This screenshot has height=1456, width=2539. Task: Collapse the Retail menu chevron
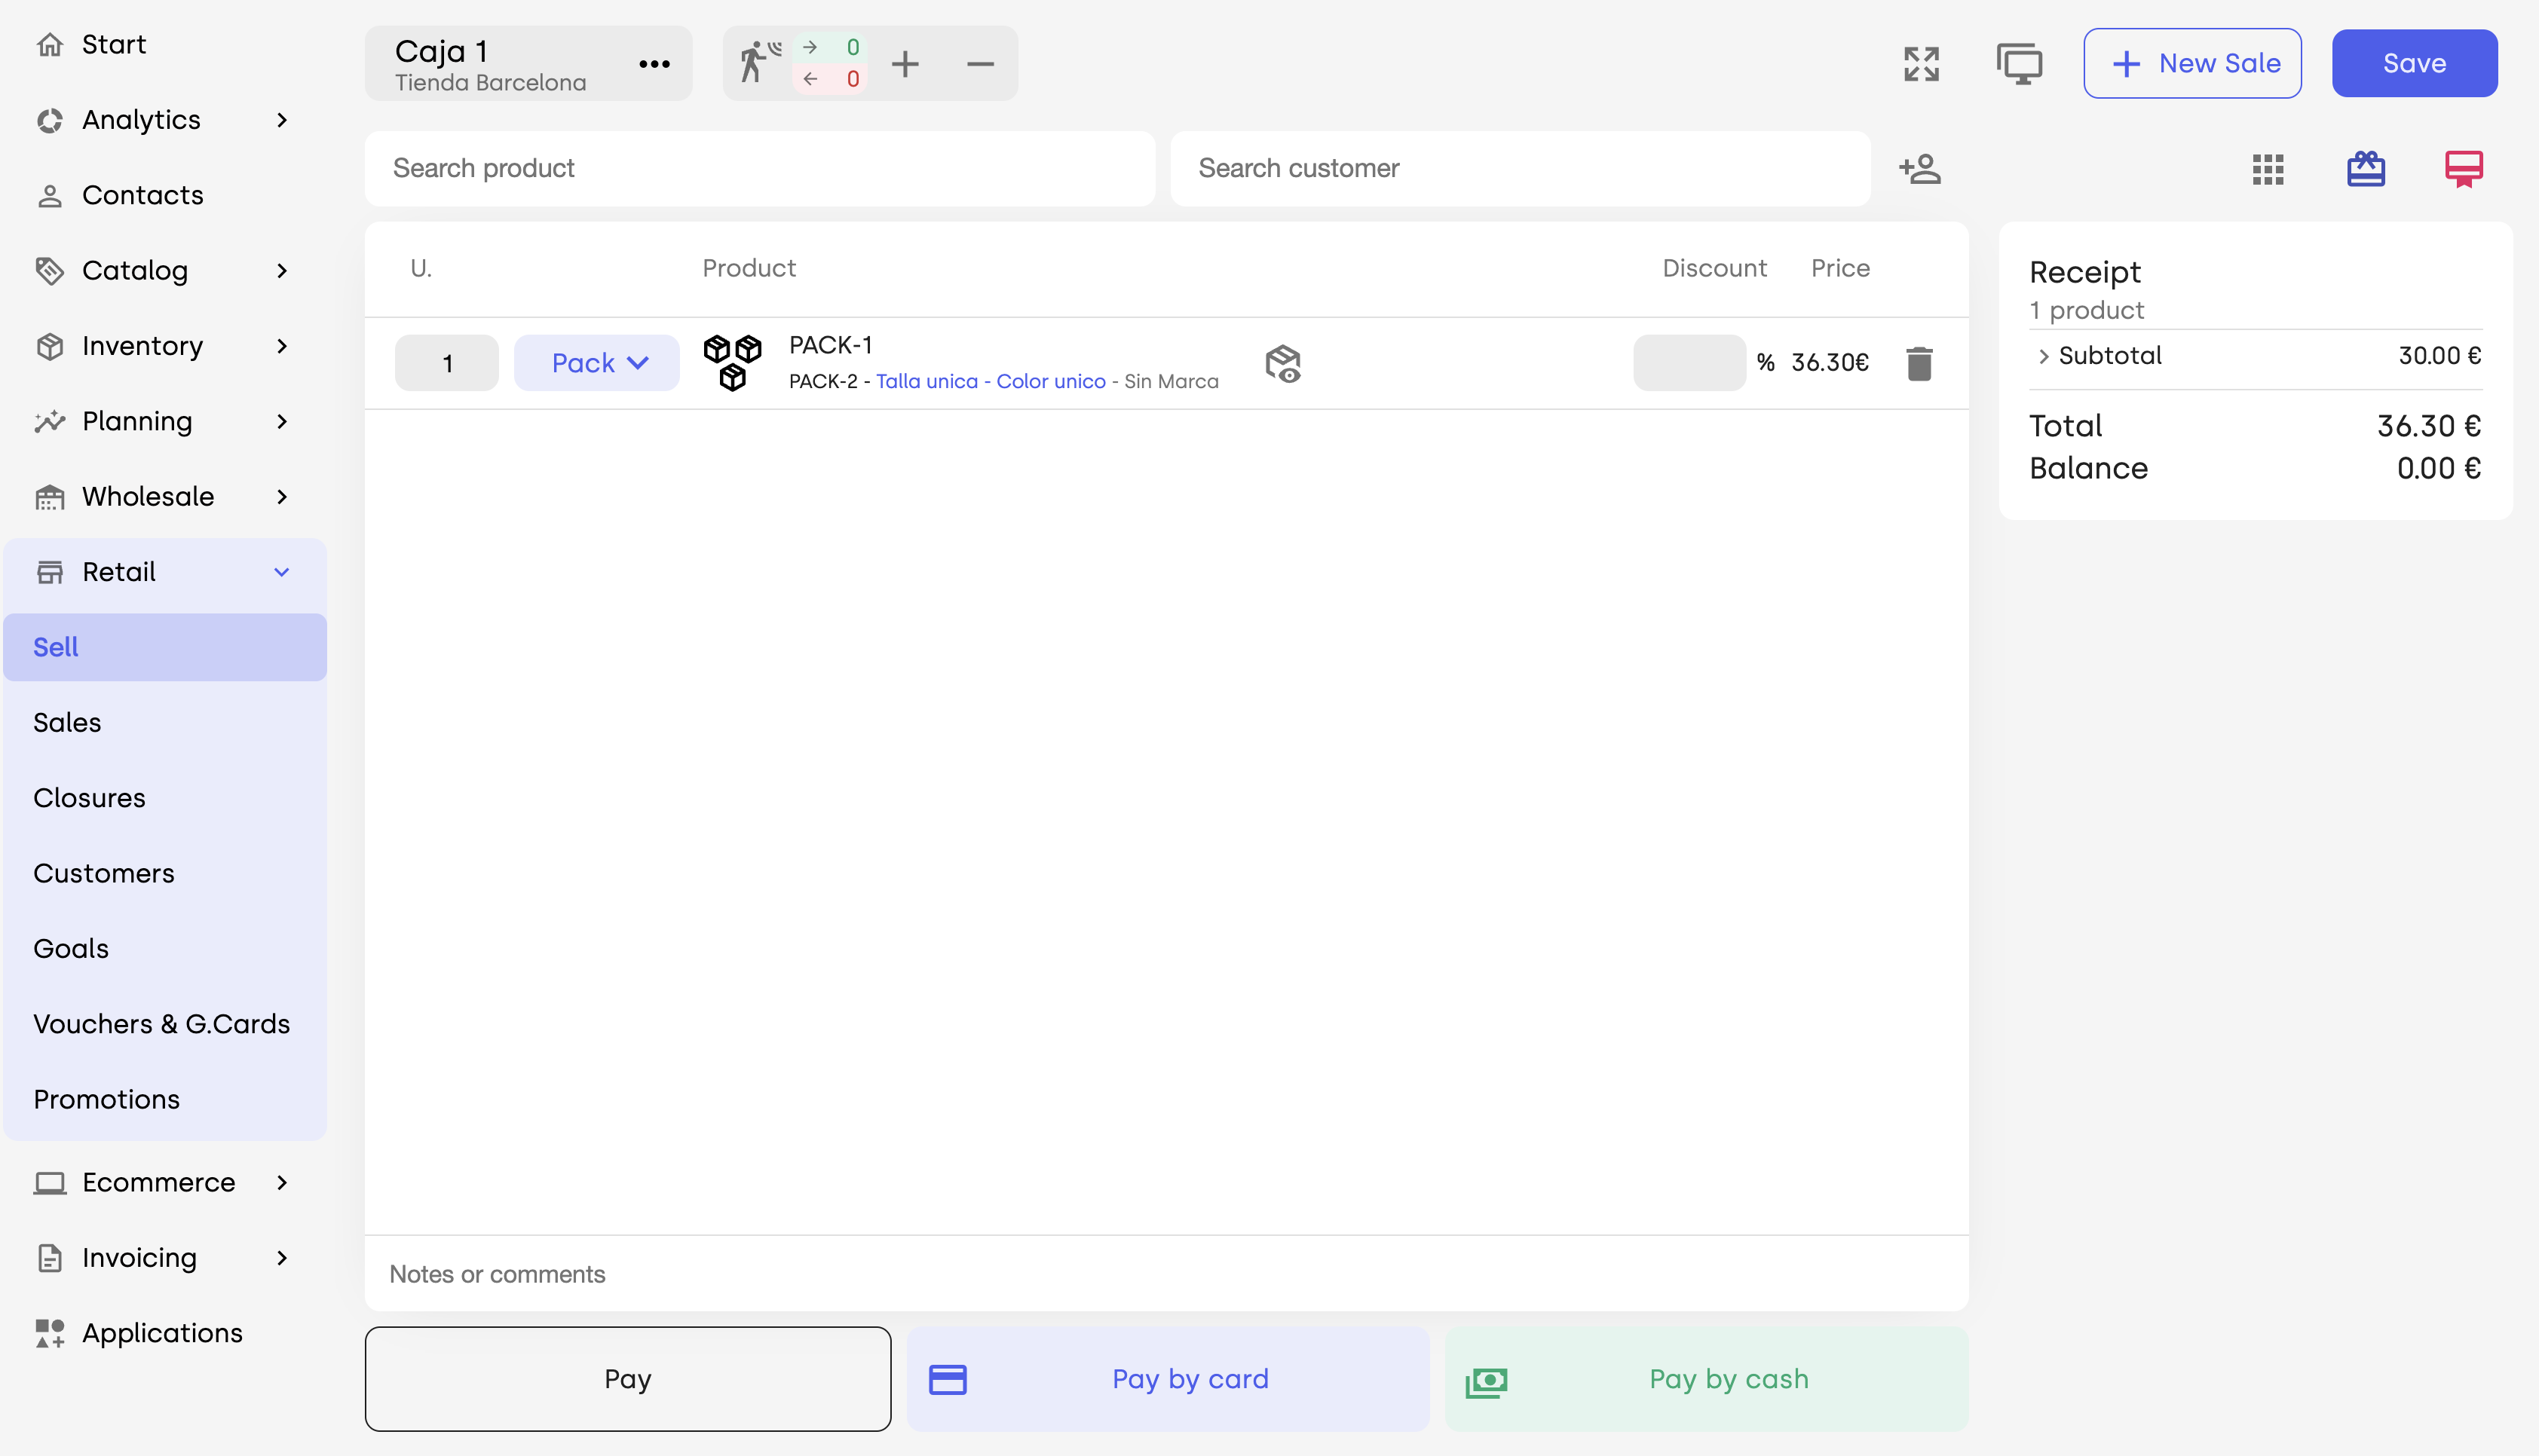(282, 572)
